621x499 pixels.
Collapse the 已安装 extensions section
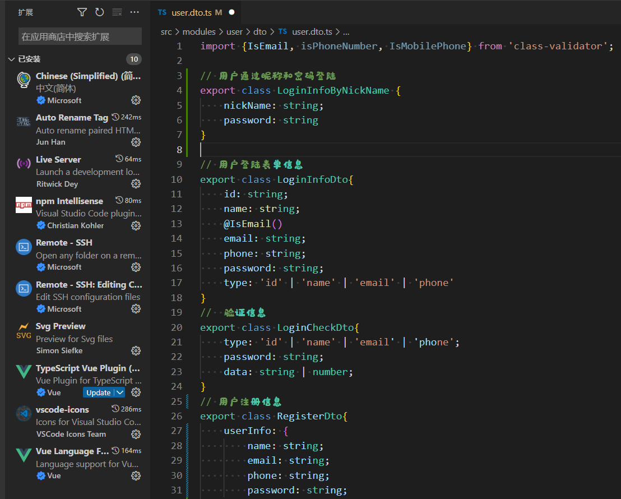pos(11,58)
